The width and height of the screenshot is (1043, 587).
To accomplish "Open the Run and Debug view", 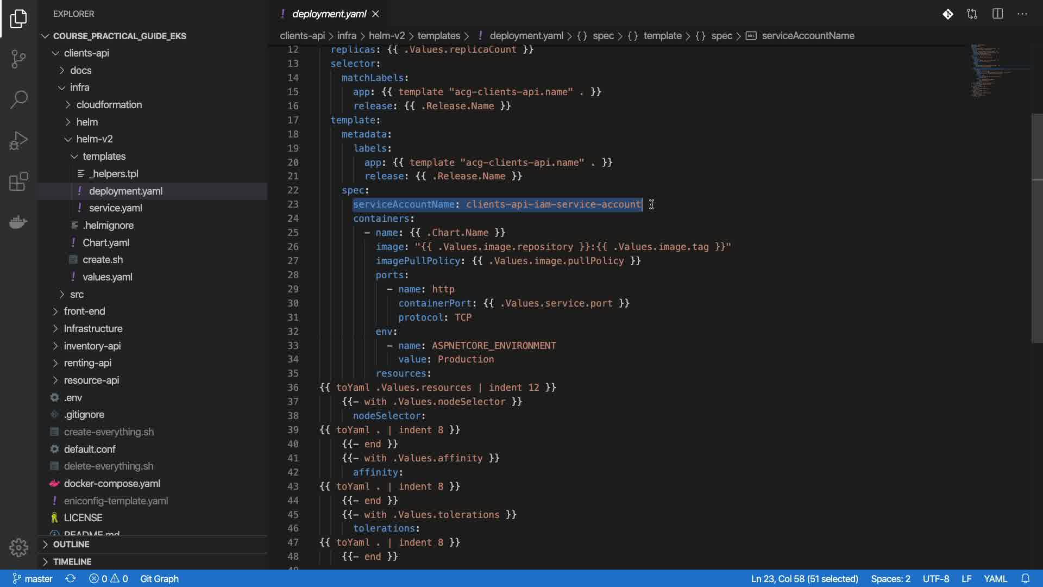I will tap(18, 140).
